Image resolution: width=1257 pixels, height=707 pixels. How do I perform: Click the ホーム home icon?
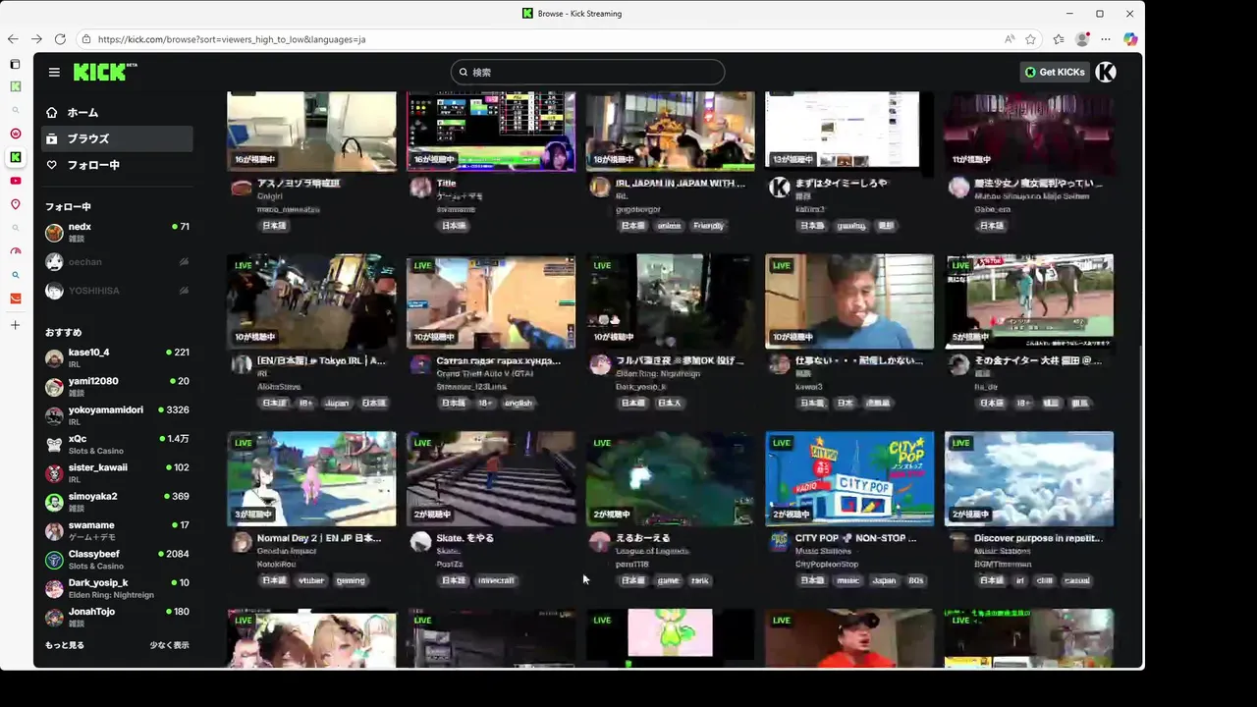(52, 112)
